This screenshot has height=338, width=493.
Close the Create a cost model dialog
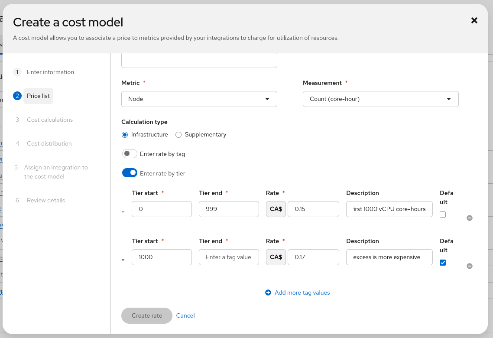(x=474, y=20)
